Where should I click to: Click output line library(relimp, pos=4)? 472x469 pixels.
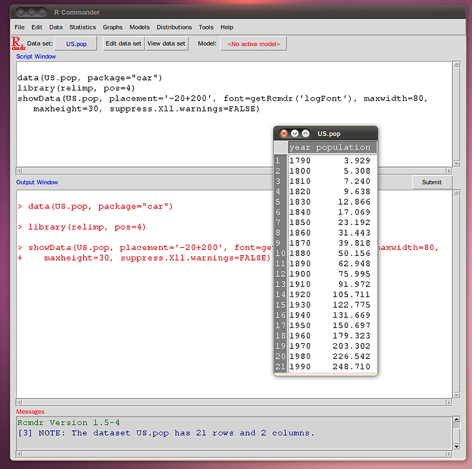[x=87, y=227]
